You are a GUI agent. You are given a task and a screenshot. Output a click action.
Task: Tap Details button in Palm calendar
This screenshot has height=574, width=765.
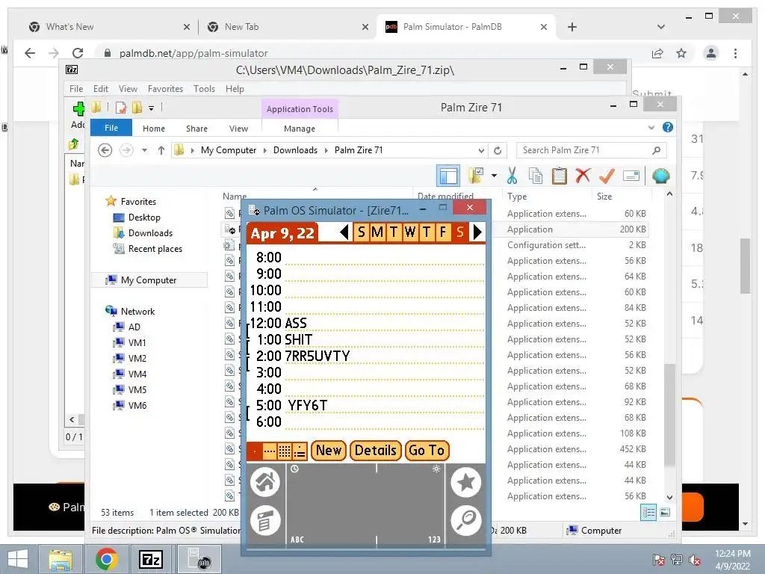point(376,451)
